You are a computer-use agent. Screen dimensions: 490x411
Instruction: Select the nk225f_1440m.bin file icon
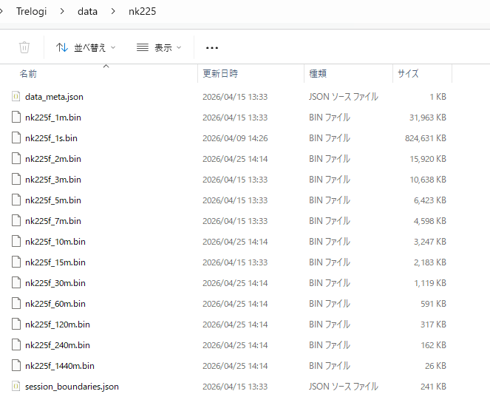pyautogui.click(x=16, y=366)
